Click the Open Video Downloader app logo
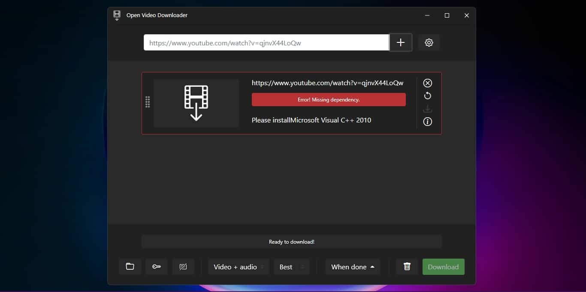This screenshot has height=292, width=586. 117,15
